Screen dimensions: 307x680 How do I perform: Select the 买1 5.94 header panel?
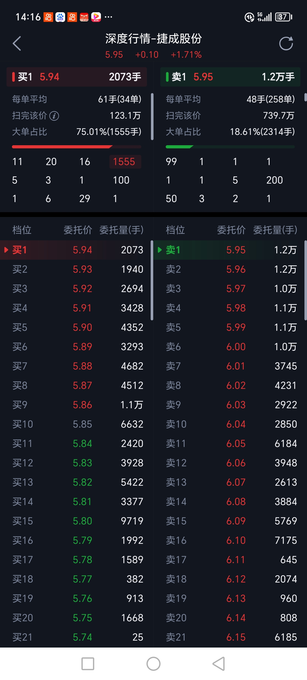[77, 77]
